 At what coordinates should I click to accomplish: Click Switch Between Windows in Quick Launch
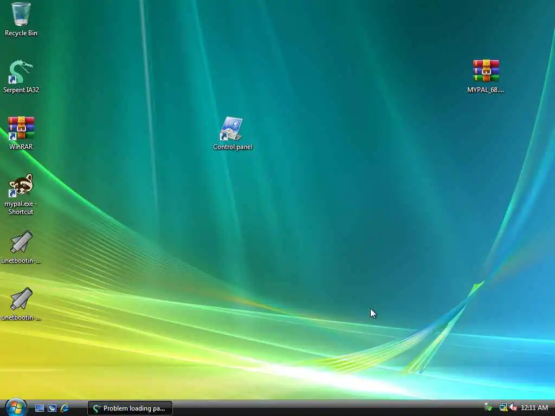(x=52, y=408)
